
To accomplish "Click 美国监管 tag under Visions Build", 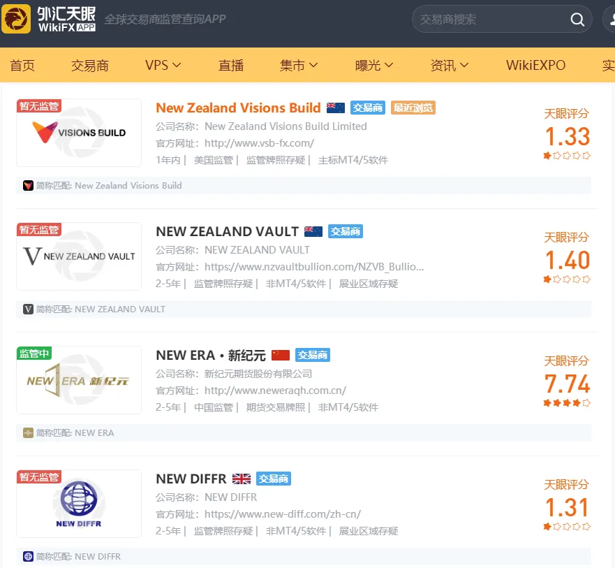I will pos(214,160).
